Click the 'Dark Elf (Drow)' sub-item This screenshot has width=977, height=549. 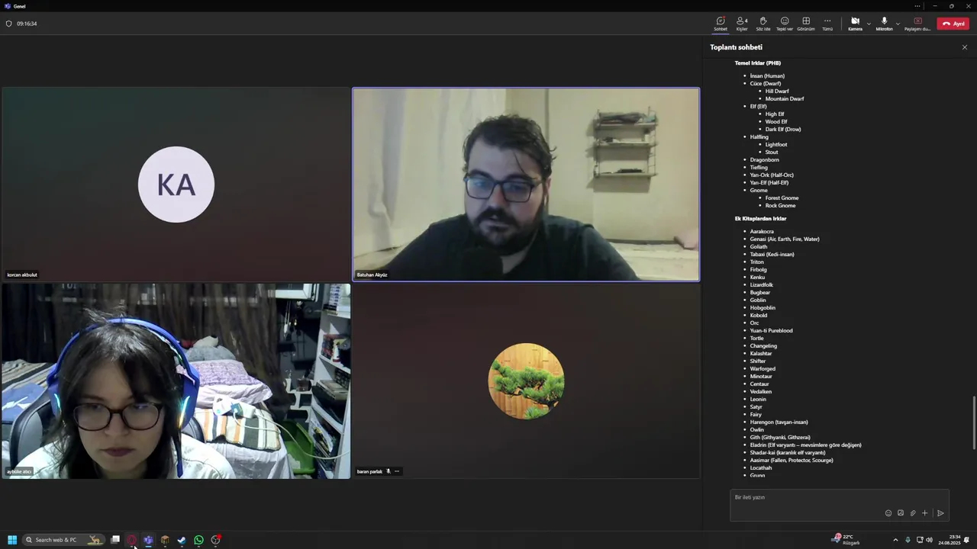[783, 130]
